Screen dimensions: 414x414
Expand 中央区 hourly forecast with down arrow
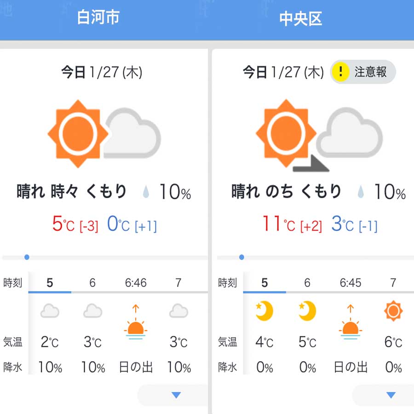click(x=391, y=395)
